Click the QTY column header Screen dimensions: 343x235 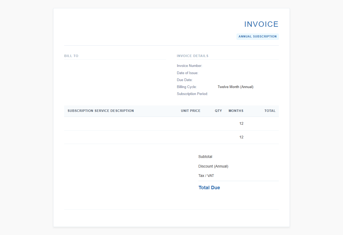(x=218, y=111)
